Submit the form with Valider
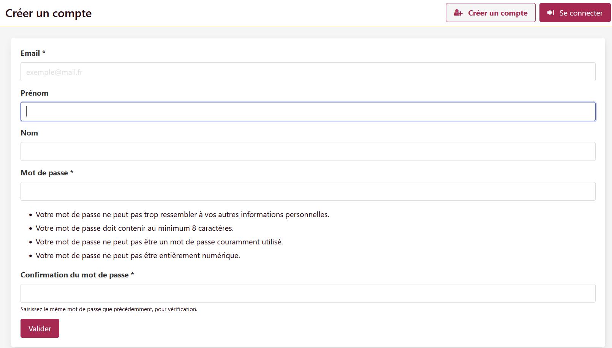Image resolution: width=612 pixels, height=348 pixels. pyautogui.click(x=40, y=328)
